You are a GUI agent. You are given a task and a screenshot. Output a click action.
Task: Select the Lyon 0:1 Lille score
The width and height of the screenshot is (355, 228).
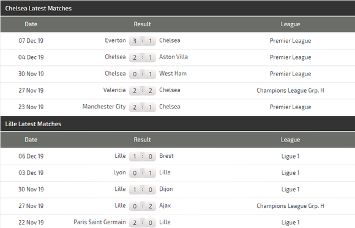coord(143,173)
